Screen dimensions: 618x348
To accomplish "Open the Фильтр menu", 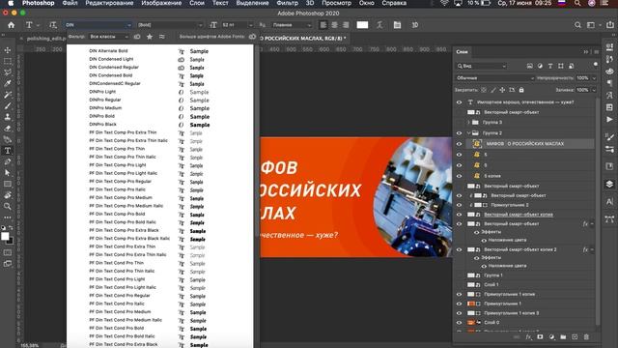I will [x=288, y=3].
